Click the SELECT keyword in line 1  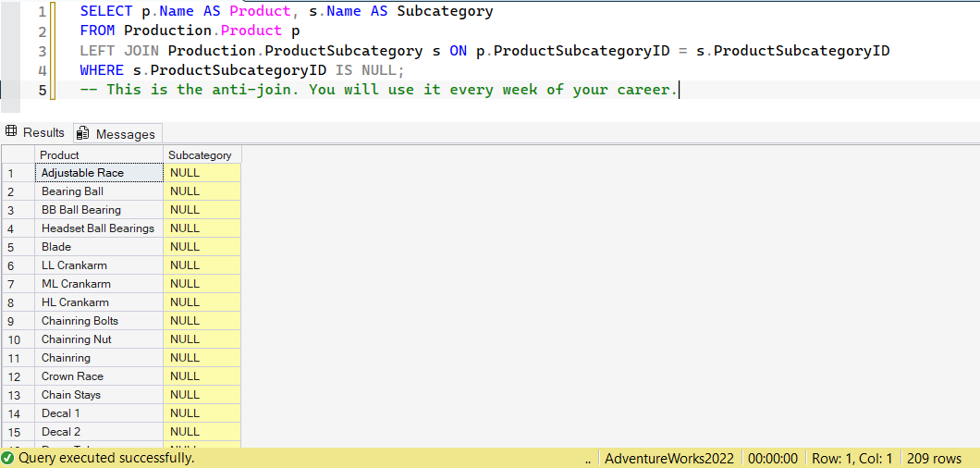pos(106,11)
